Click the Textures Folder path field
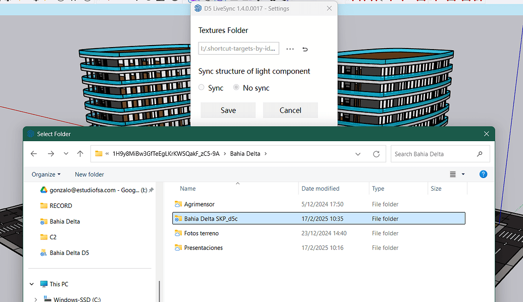 [x=239, y=49]
